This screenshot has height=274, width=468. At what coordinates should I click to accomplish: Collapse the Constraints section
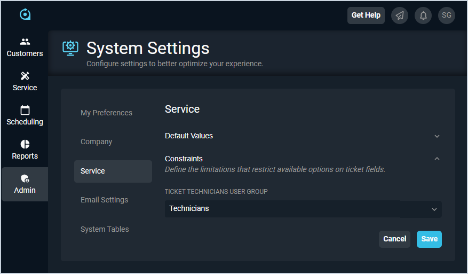[x=437, y=159]
